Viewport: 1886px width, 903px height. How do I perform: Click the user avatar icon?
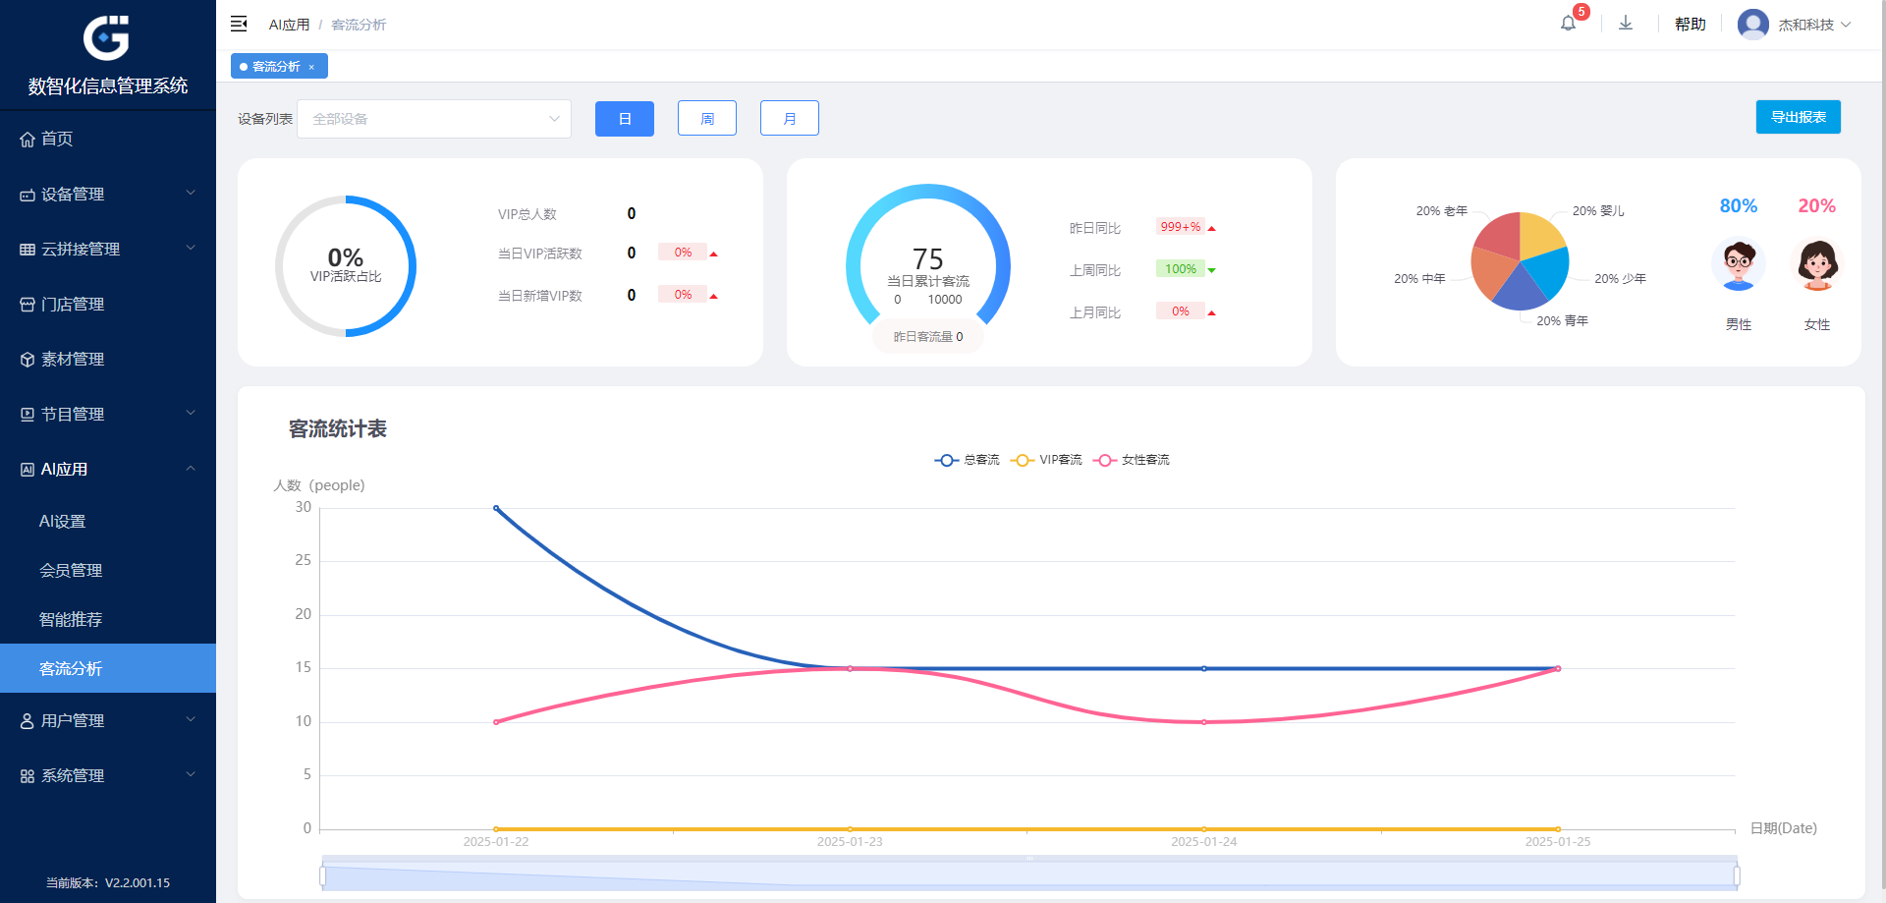(1752, 25)
